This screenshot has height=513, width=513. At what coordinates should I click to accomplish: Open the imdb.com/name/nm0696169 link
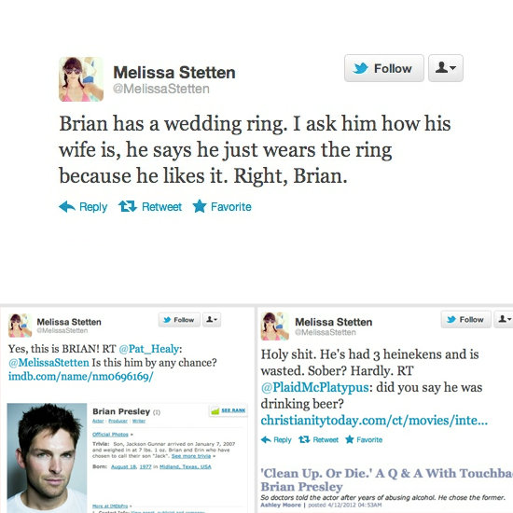pos(81,376)
